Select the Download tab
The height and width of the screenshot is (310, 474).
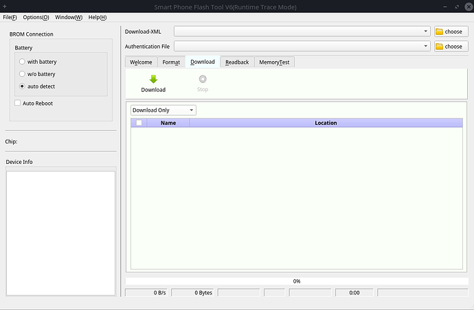203,62
